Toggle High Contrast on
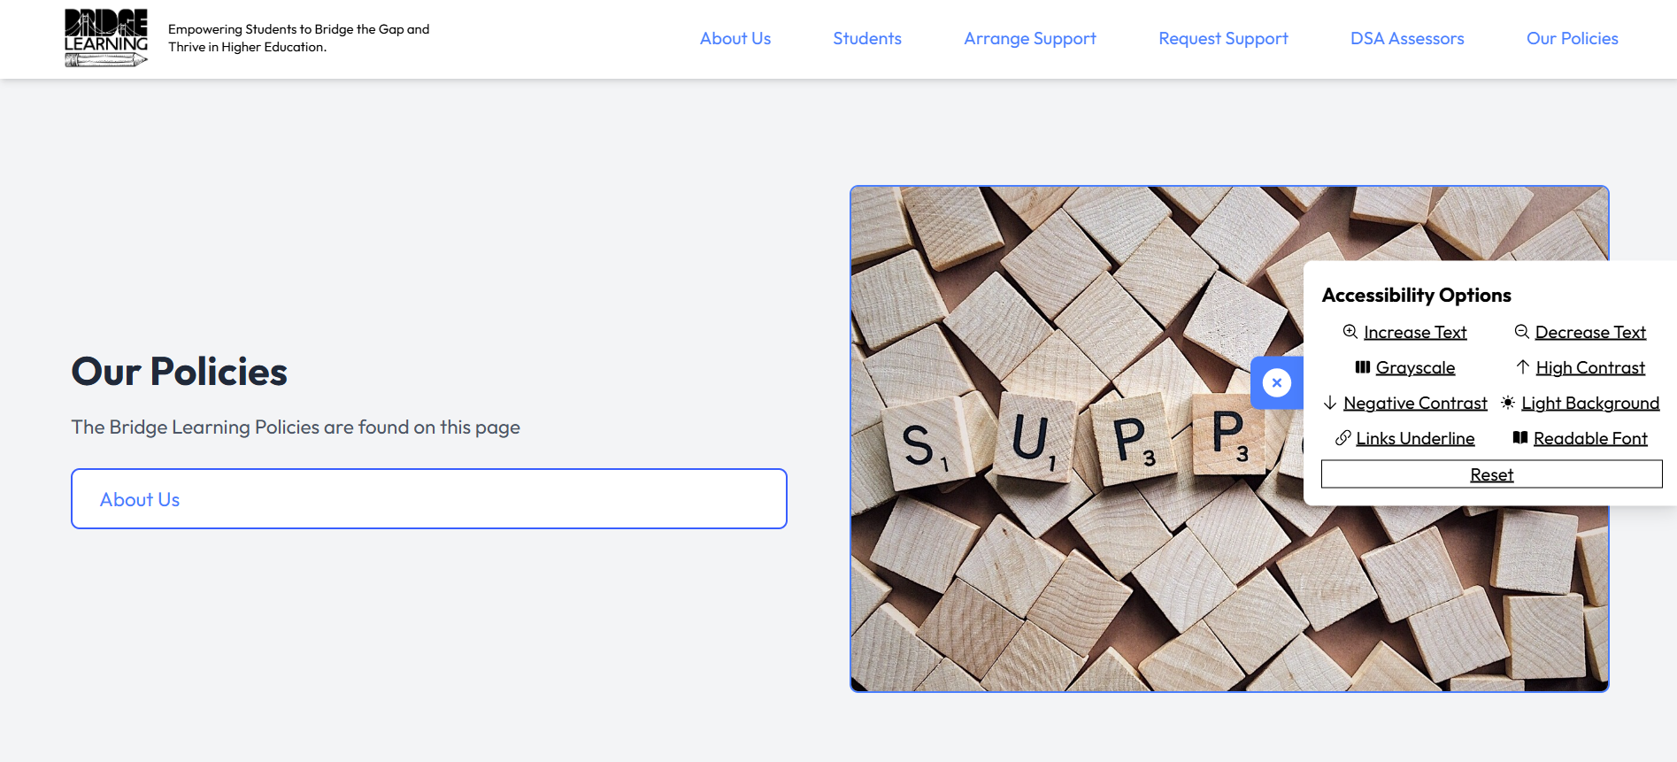Image resolution: width=1677 pixels, height=762 pixels. (x=1589, y=366)
